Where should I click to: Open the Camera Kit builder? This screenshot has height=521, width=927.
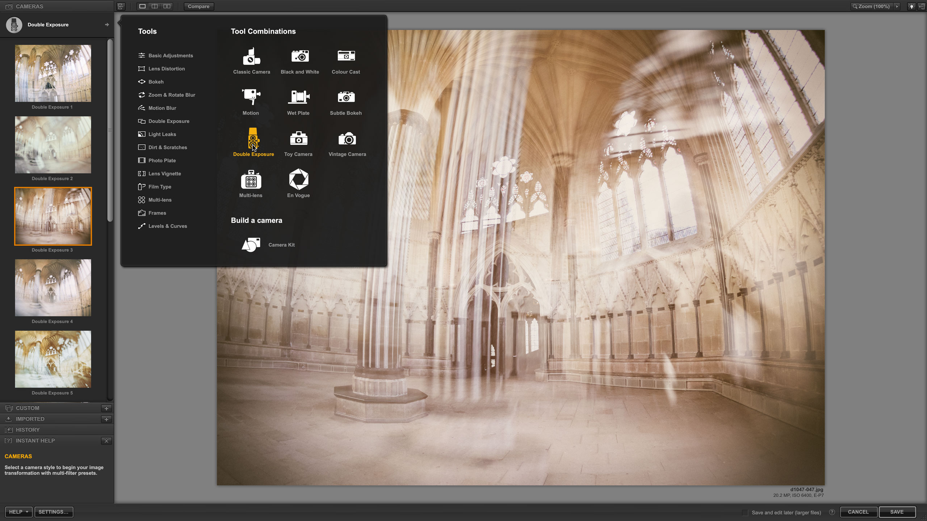pyautogui.click(x=251, y=245)
